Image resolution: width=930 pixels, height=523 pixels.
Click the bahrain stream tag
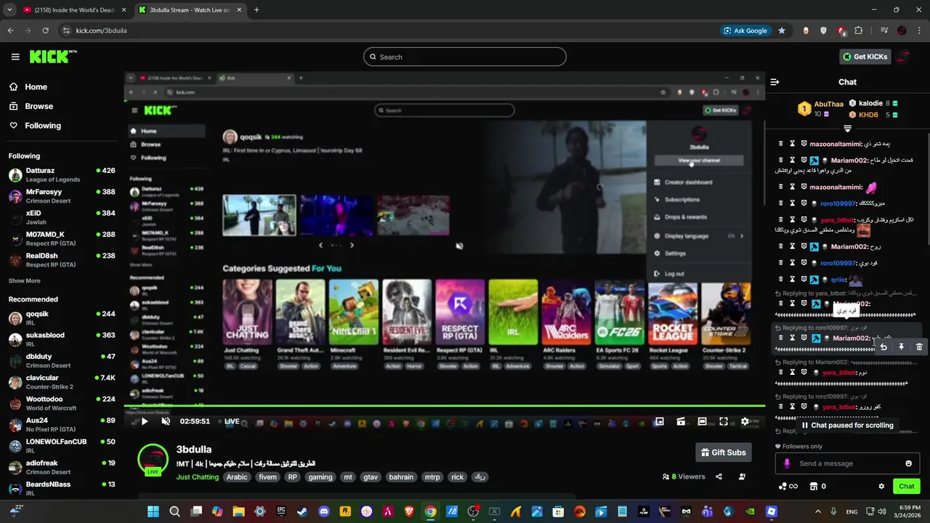click(x=400, y=477)
